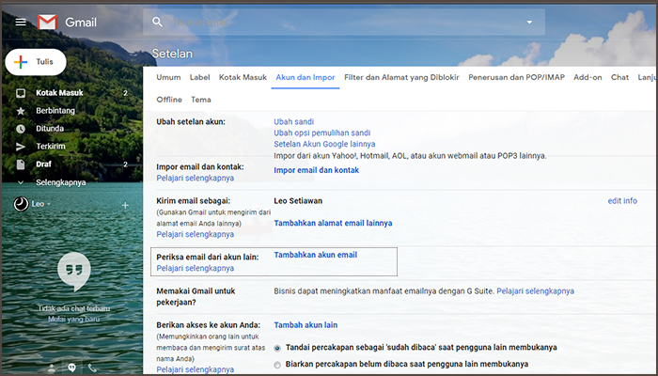Click the plus icon next to Leo
Viewport: 658px width, 376px height.
click(x=125, y=205)
